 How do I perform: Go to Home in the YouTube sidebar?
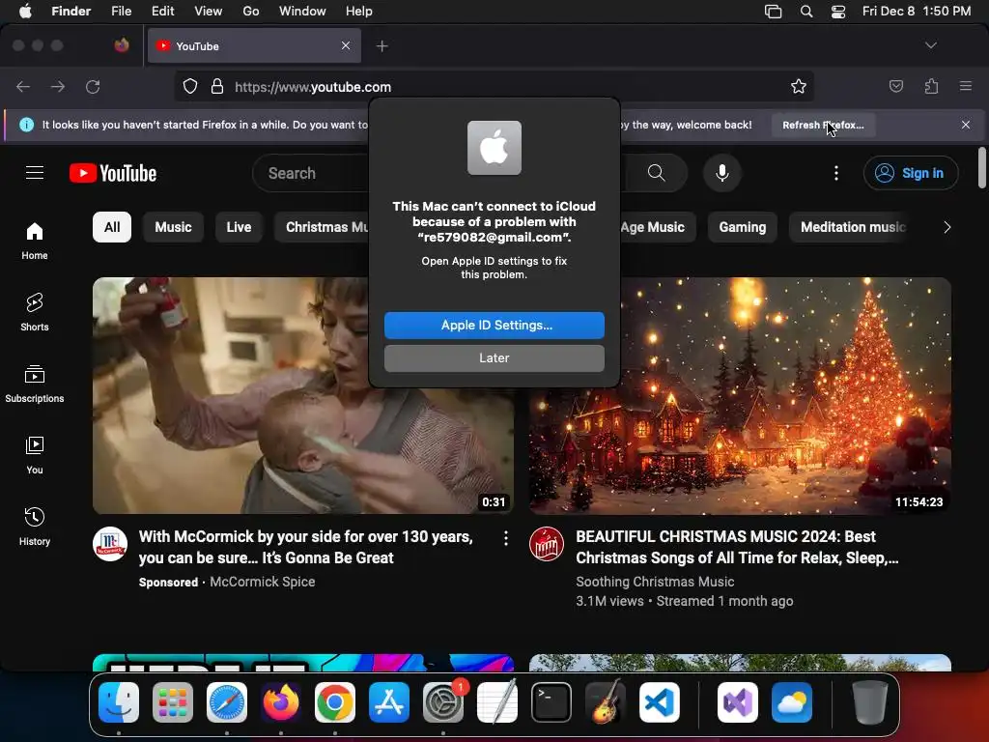35,241
